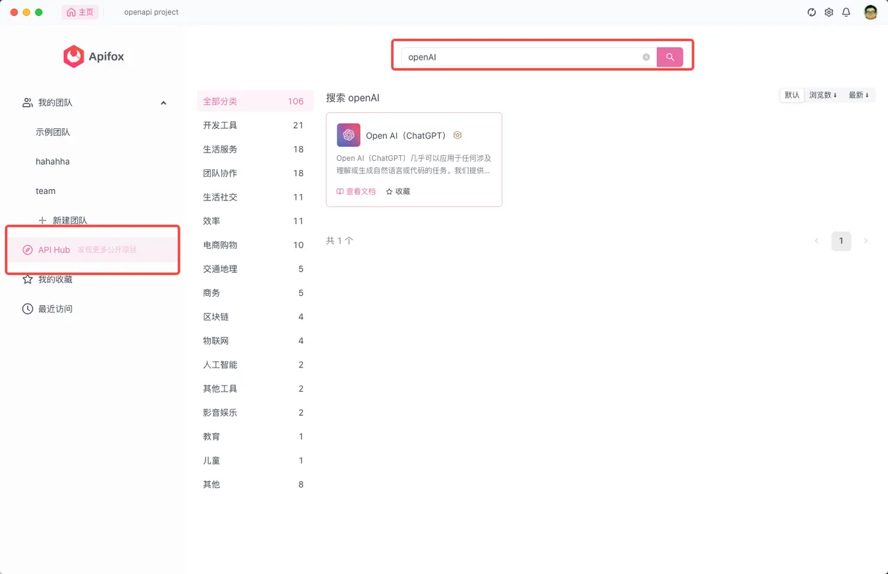Go to previous results page arrow
Viewport: 888px width, 574px height.
[x=817, y=241]
